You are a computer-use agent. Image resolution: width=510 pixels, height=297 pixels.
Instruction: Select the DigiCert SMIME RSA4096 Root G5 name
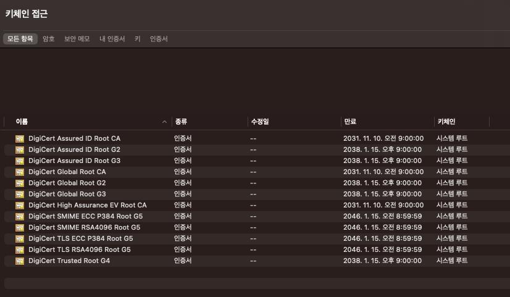click(84, 227)
